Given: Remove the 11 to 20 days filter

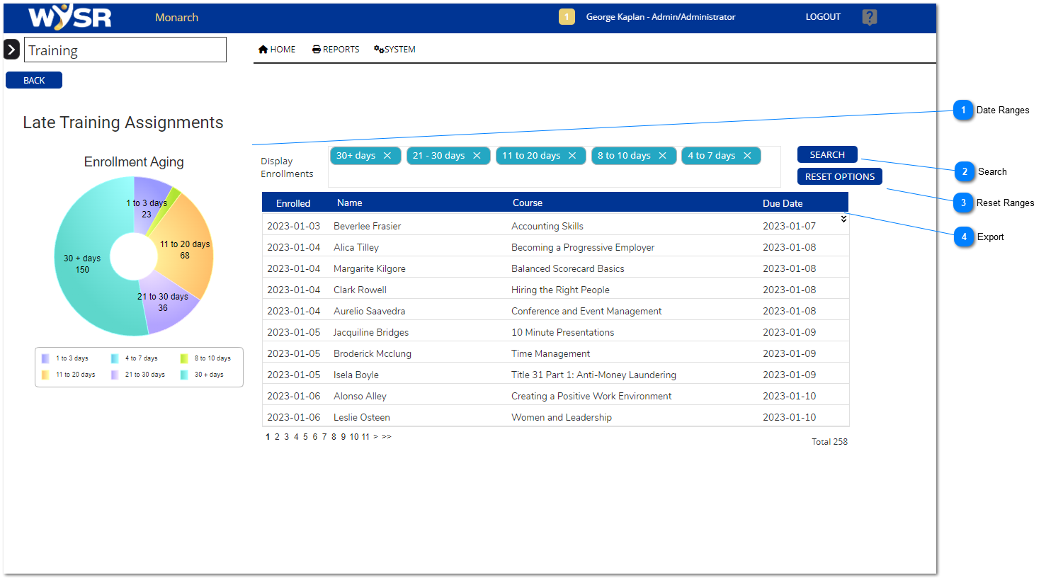Looking at the screenshot, I should 572,156.
